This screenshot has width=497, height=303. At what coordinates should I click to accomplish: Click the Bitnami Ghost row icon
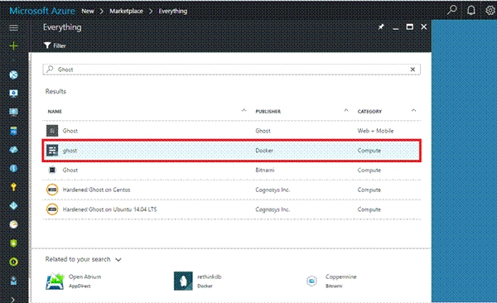tap(52, 171)
